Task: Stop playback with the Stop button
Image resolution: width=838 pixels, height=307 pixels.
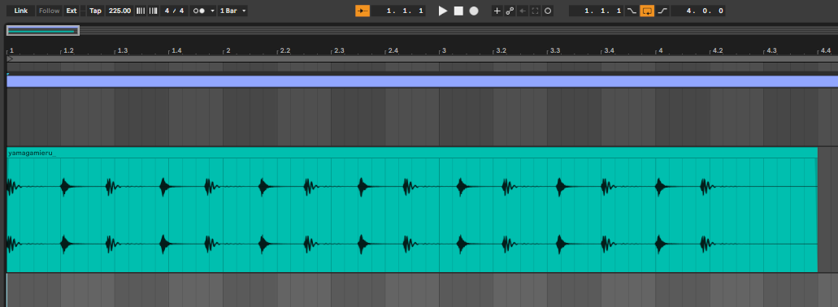Action: [x=458, y=11]
